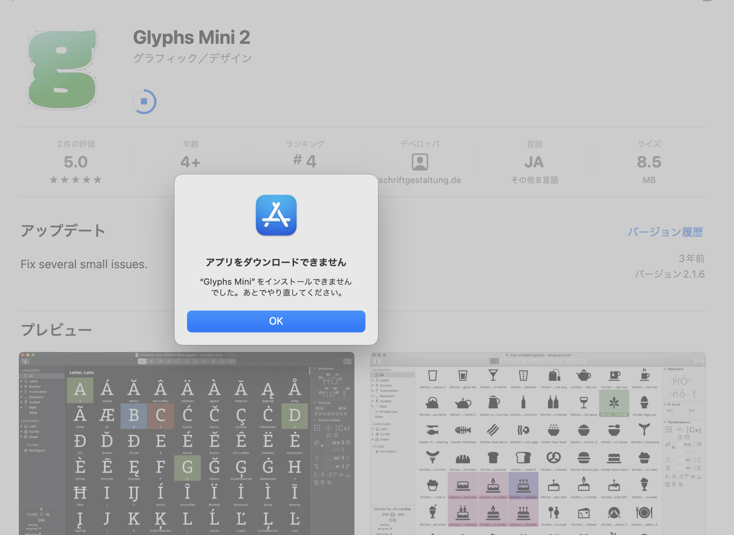Open the Graublau Slab preview screenshot
This screenshot has width=734, height=535.
pos(187,443)
